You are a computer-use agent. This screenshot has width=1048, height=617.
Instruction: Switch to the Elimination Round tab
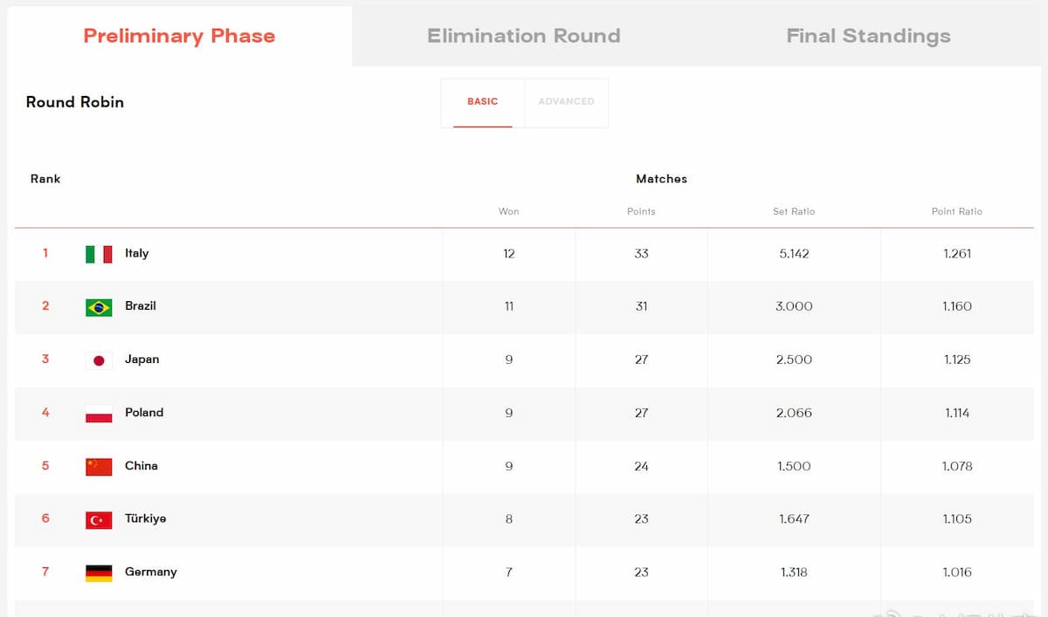[x=523, y=36]
